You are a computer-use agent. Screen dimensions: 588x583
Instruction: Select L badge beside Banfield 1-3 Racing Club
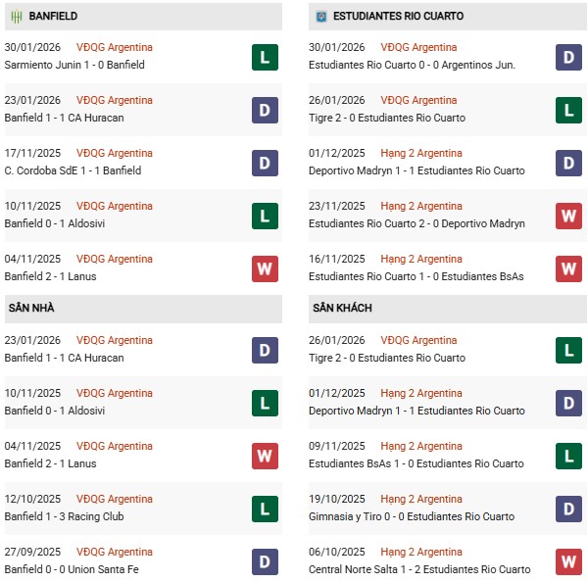pyautogui.click(x=264, y=509)
